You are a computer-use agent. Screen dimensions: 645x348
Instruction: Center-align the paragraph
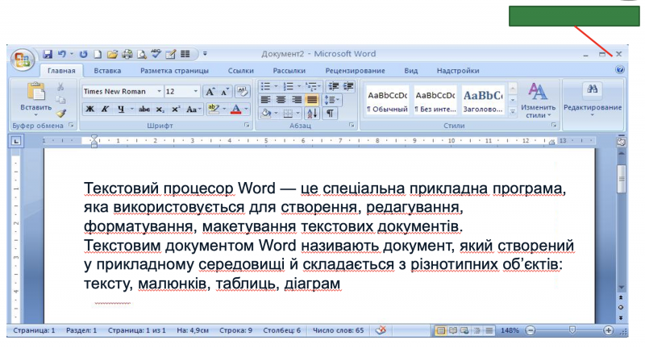[281, 100]
